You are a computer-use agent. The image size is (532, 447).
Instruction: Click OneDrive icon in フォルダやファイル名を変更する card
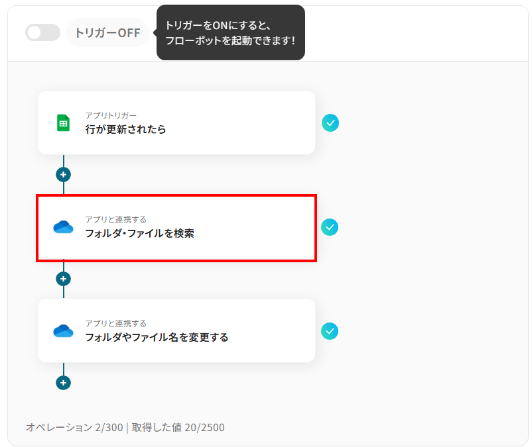click(63, 331)
